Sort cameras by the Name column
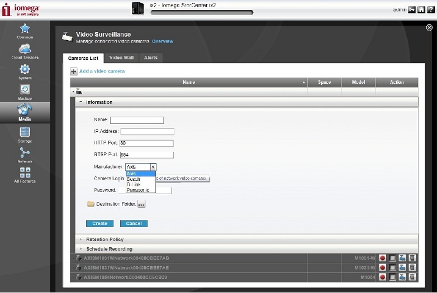Image resolution: width=437 pixels, height=293 pixels. click(x=189, y=82)
